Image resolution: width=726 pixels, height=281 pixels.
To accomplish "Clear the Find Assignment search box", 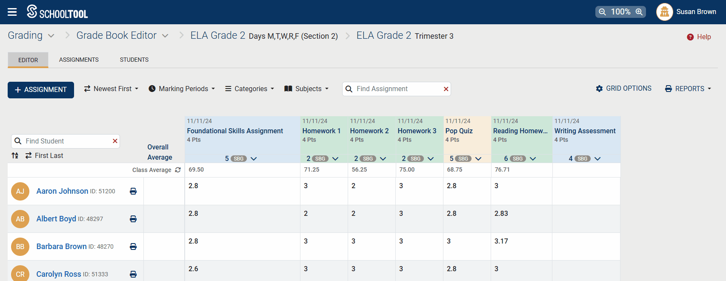I will pyautogui.click(x=446, y=89).
